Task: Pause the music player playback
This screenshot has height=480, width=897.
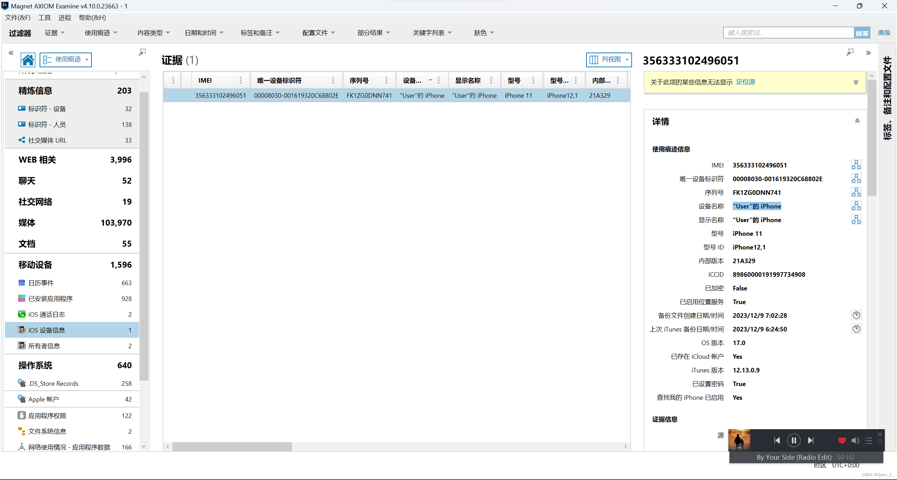Action: [794, 440]
